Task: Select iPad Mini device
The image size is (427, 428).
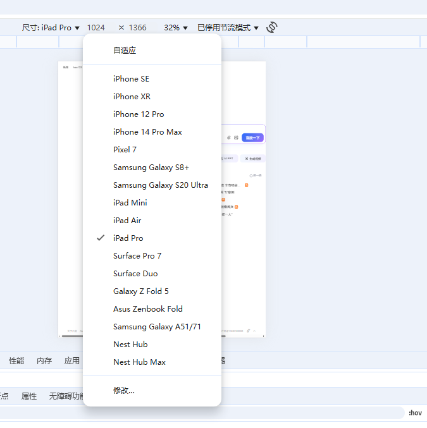Action: tap(152, 203)
